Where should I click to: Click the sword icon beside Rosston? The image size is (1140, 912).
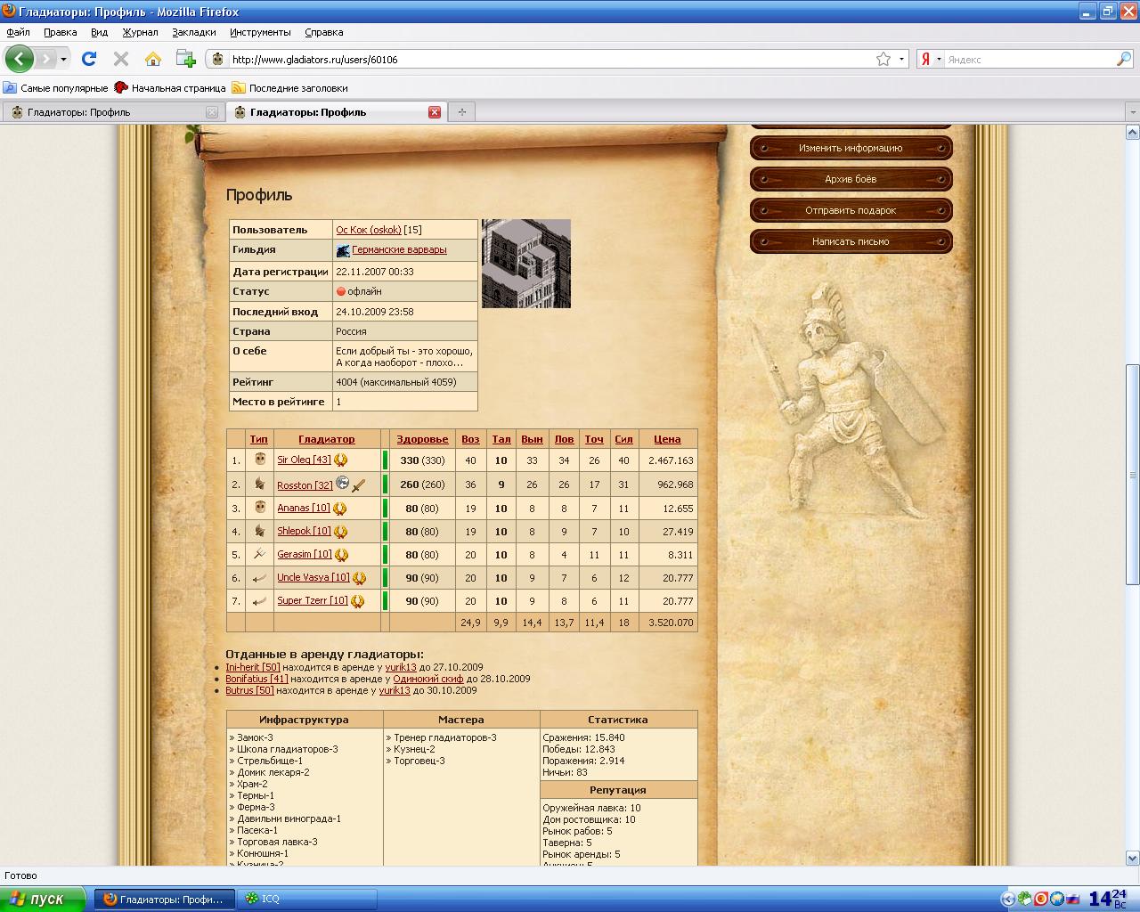click(359, 485)
